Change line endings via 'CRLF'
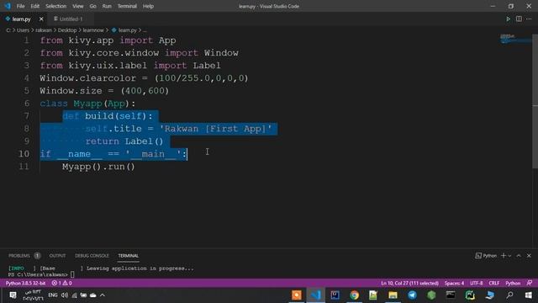 coord(494,283)
